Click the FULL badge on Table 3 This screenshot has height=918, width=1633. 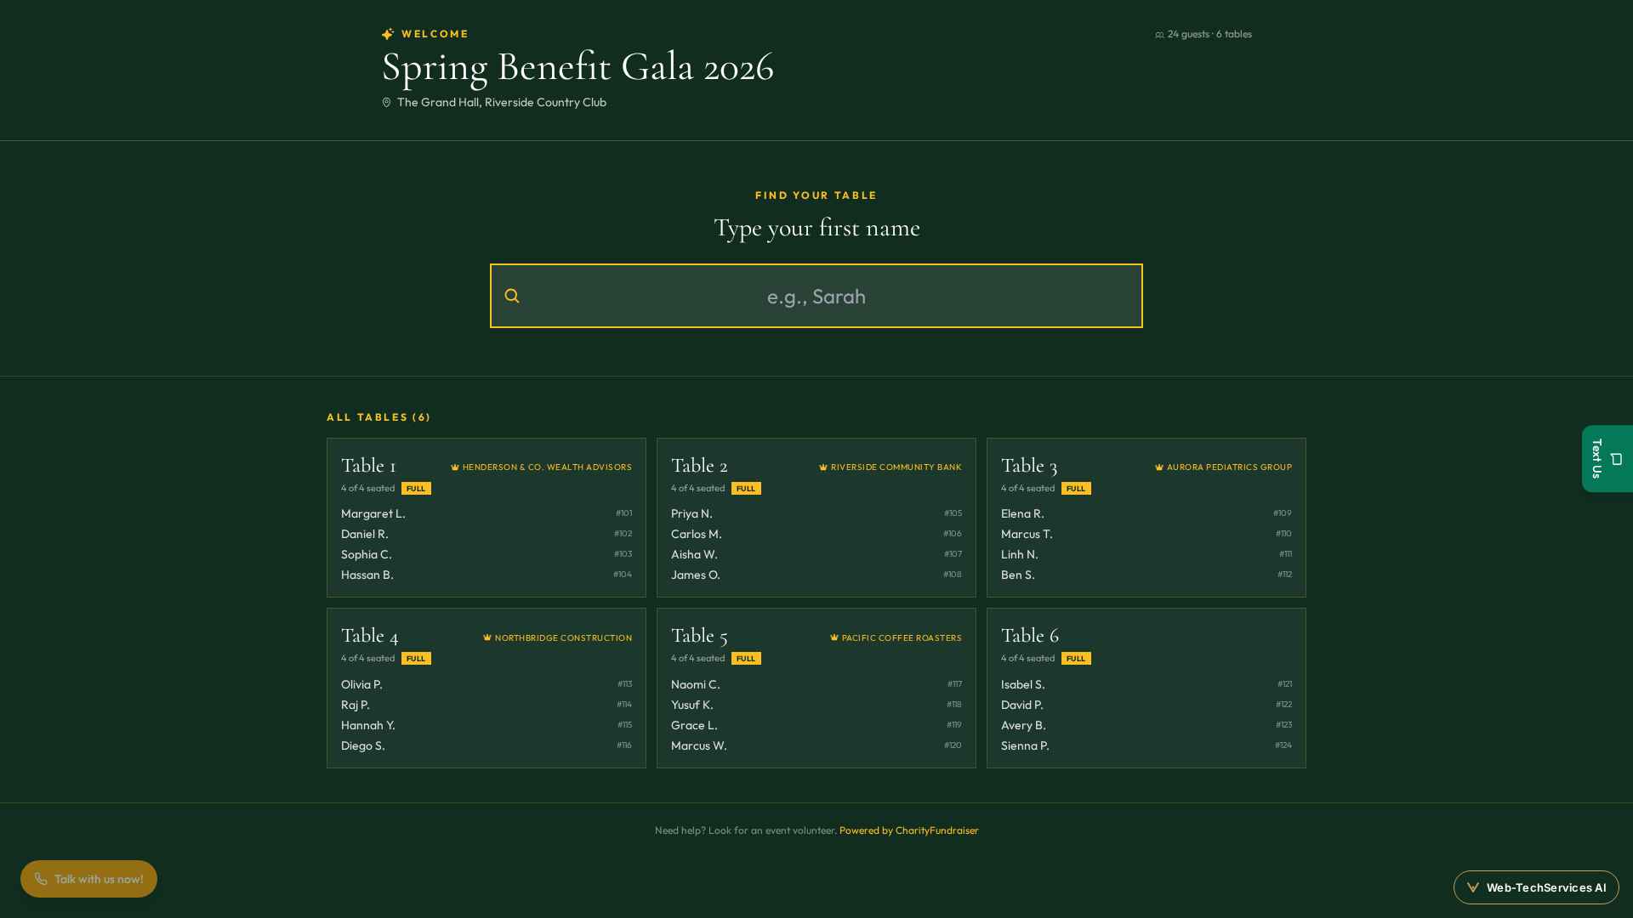[x=1076, y=489]
